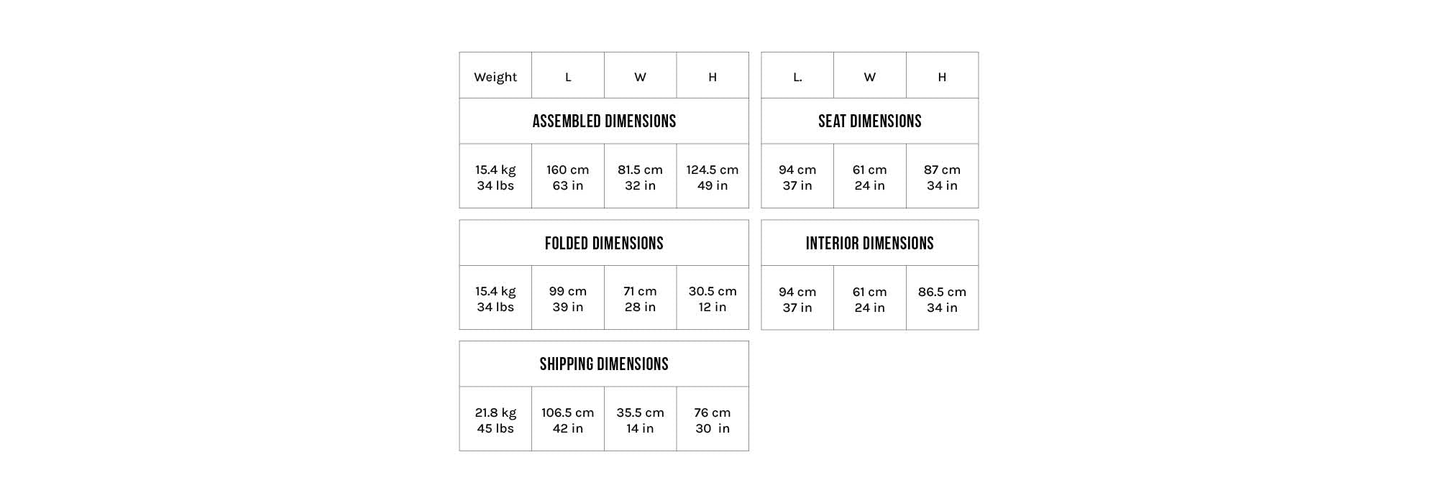Viewport: 1438px width, 503px height.
Task: Select the 35.5 cm shipping width cell
Action: pyautogui.click(x=640, y=420)
